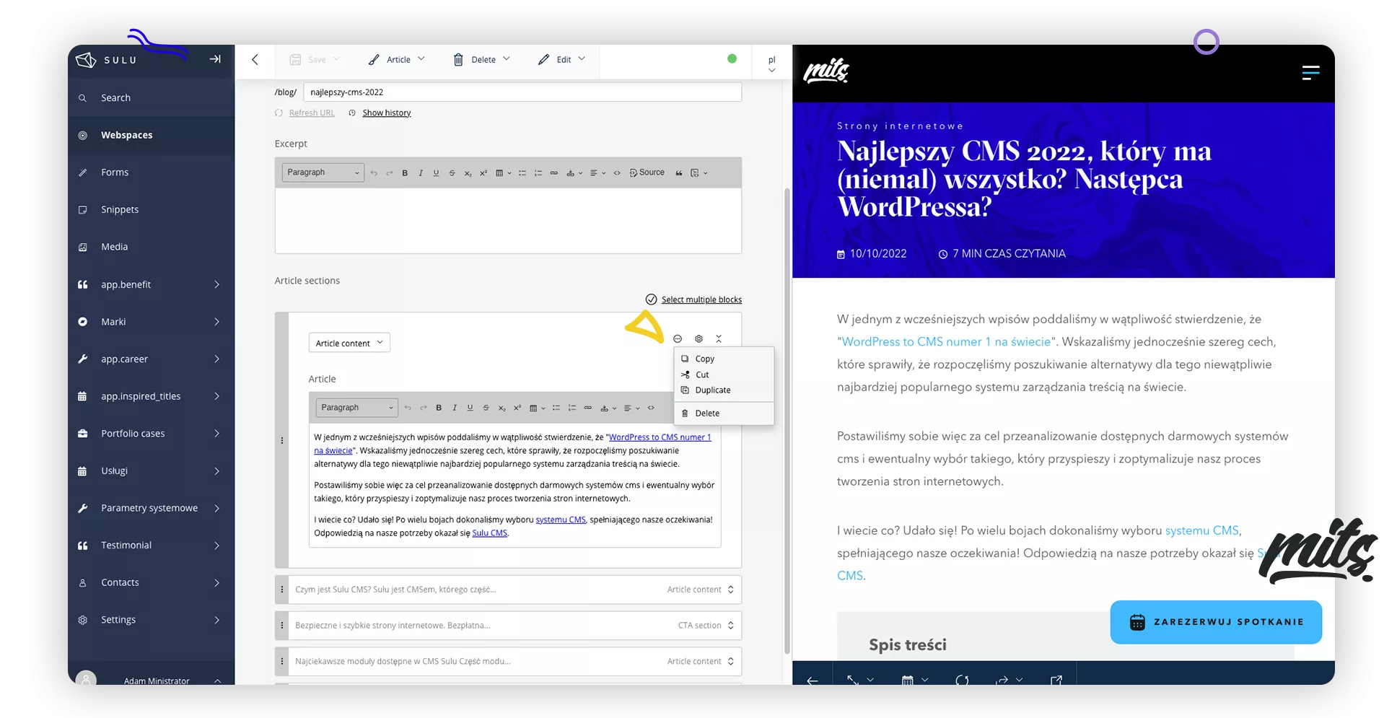Open the Article content block type dropdown
This screenshot has width=1397, height=718.
(x=349, y=343)
